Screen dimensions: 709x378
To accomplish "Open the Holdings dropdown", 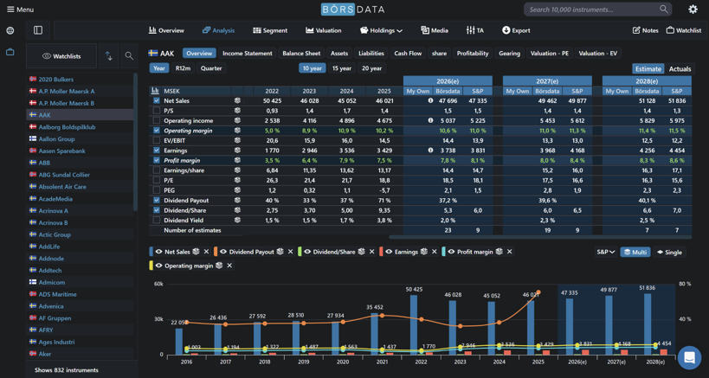I will tap(381, 31).
